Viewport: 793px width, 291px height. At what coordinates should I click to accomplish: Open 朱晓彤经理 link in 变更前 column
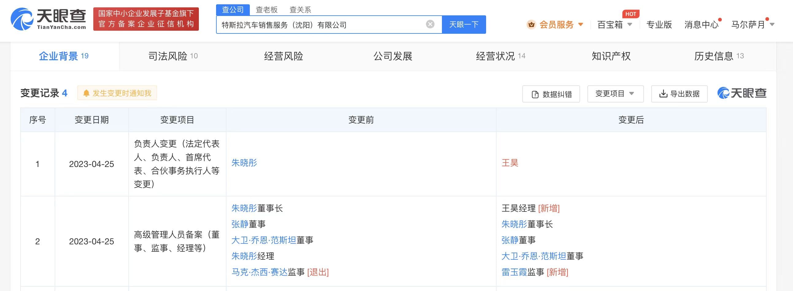click(x=244, y=256)
